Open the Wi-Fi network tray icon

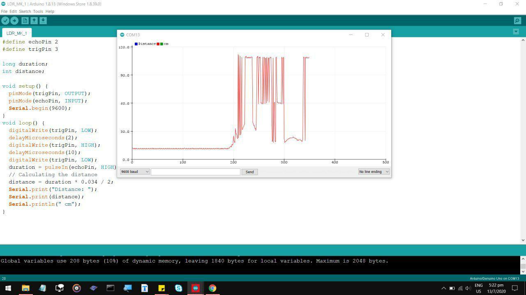[x=460, y=288]
